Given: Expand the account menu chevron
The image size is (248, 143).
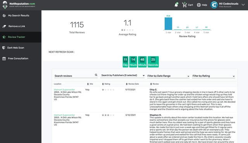Looking at the screenshot, I should click(x=243, y=5).
